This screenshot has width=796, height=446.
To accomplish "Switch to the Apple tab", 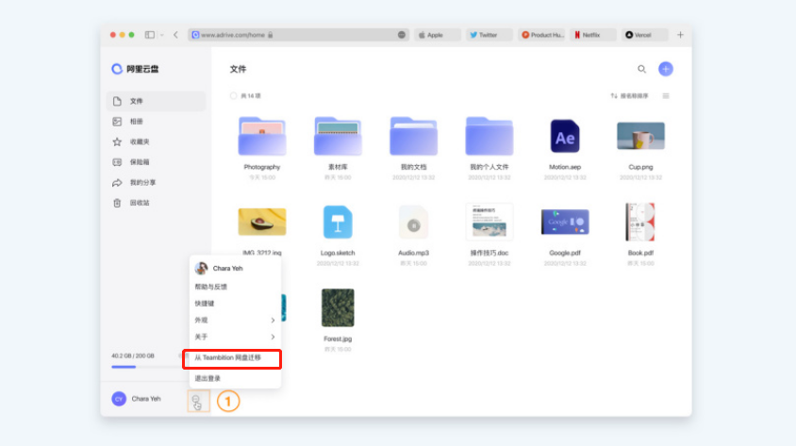I will (x=437, y=35).
